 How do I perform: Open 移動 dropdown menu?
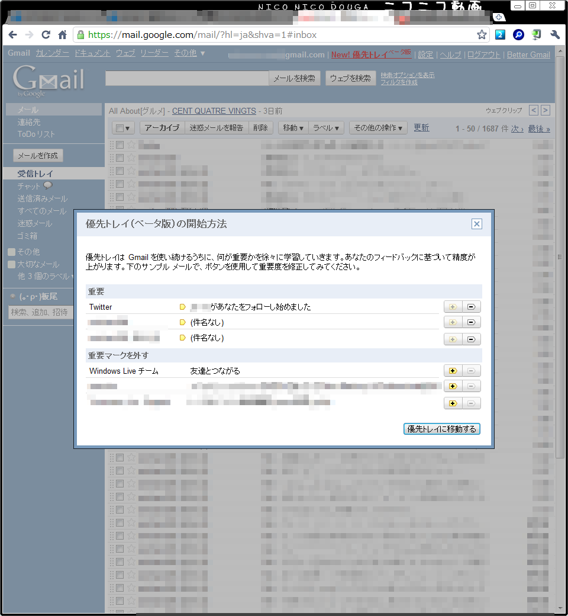pyautogui.click(x=293, y=128)
